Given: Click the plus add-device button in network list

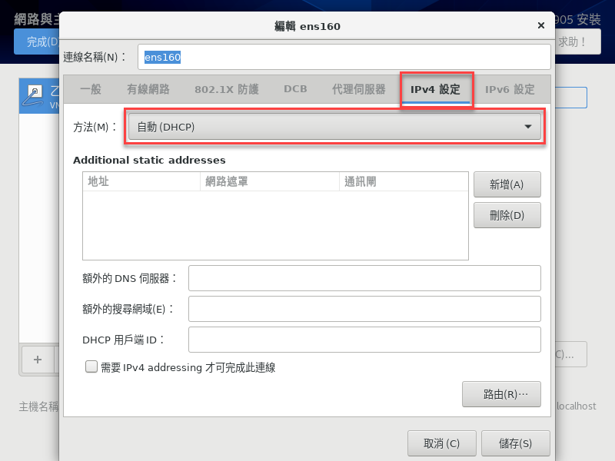Looking at the screenshot, I should click(38, 360).
